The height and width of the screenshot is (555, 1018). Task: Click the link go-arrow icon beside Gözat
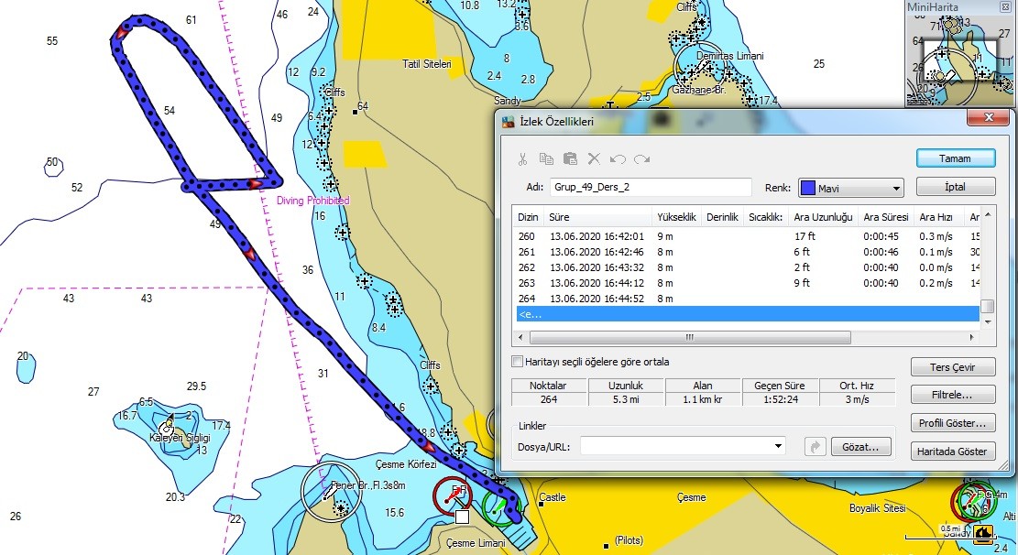[x=815, y=447]
